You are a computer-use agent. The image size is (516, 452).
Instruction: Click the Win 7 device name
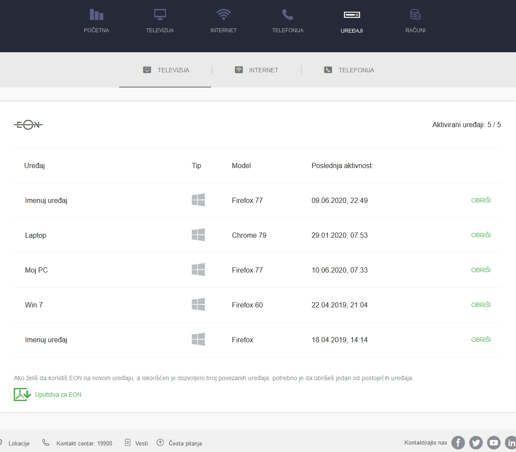34,305
